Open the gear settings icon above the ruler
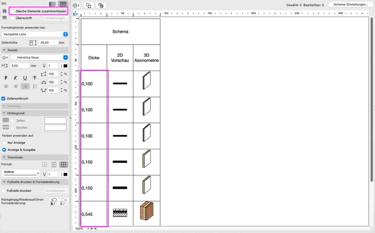This screenshot has width=375, height=233. (x=76, y=5)
